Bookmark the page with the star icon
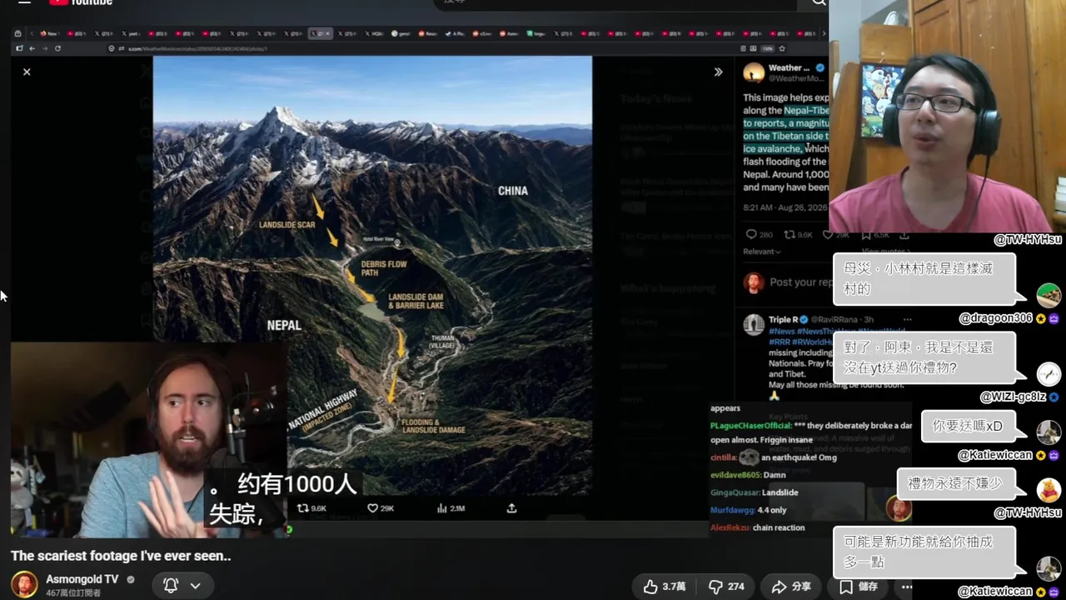Viewport: 1066px width, 600px height. [x=783, y=48]
